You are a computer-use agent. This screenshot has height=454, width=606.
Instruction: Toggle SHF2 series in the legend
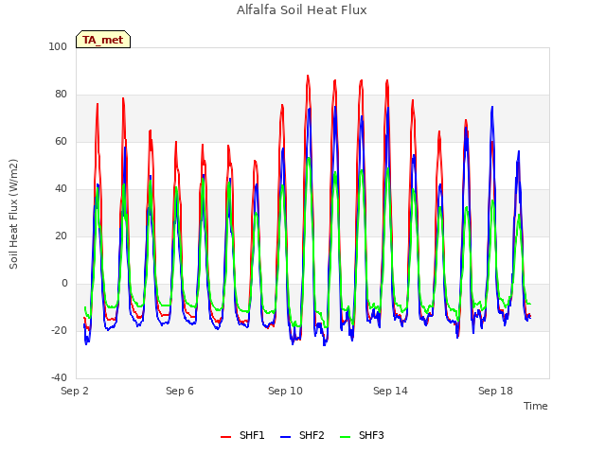pos(302,435)
